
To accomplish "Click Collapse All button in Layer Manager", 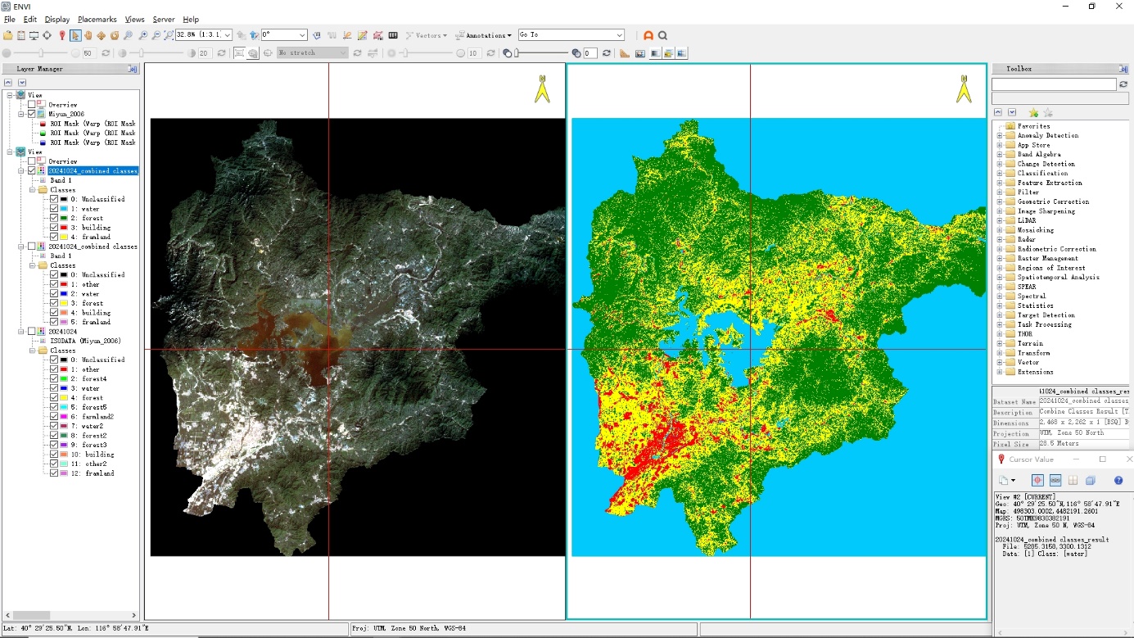I will pos(8,83).
